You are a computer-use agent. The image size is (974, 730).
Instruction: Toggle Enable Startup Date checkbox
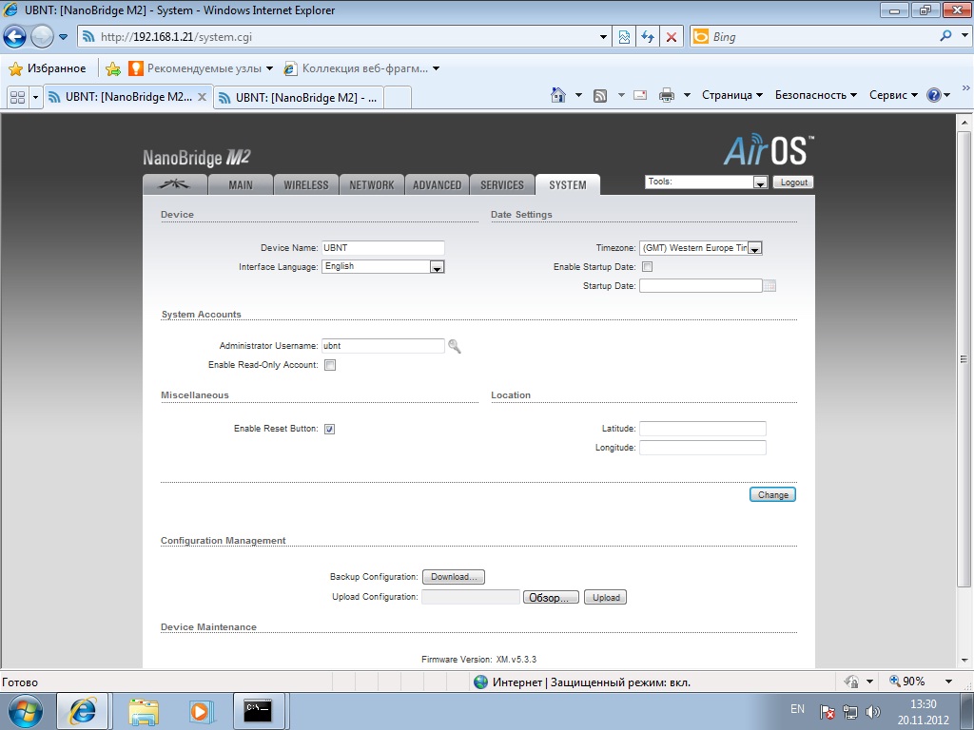tap(647, 267)
